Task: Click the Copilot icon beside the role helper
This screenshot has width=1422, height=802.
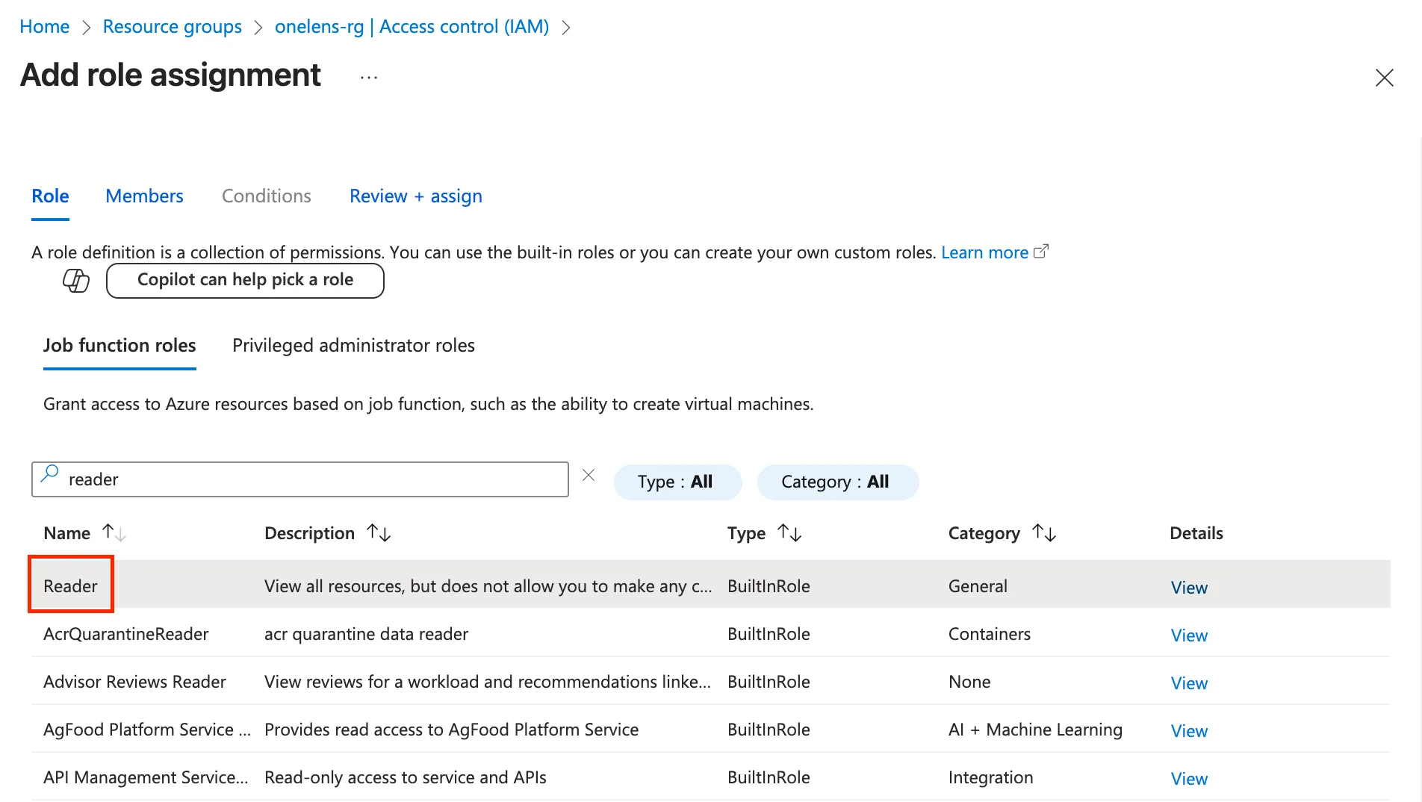Action: (75, 281)
